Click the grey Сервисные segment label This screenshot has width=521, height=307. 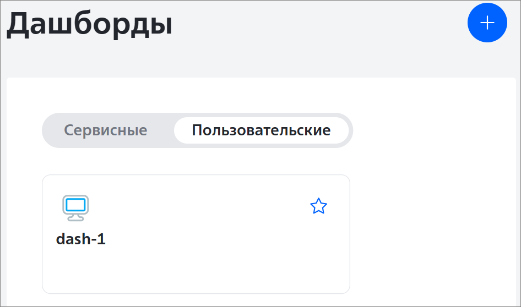106,130
